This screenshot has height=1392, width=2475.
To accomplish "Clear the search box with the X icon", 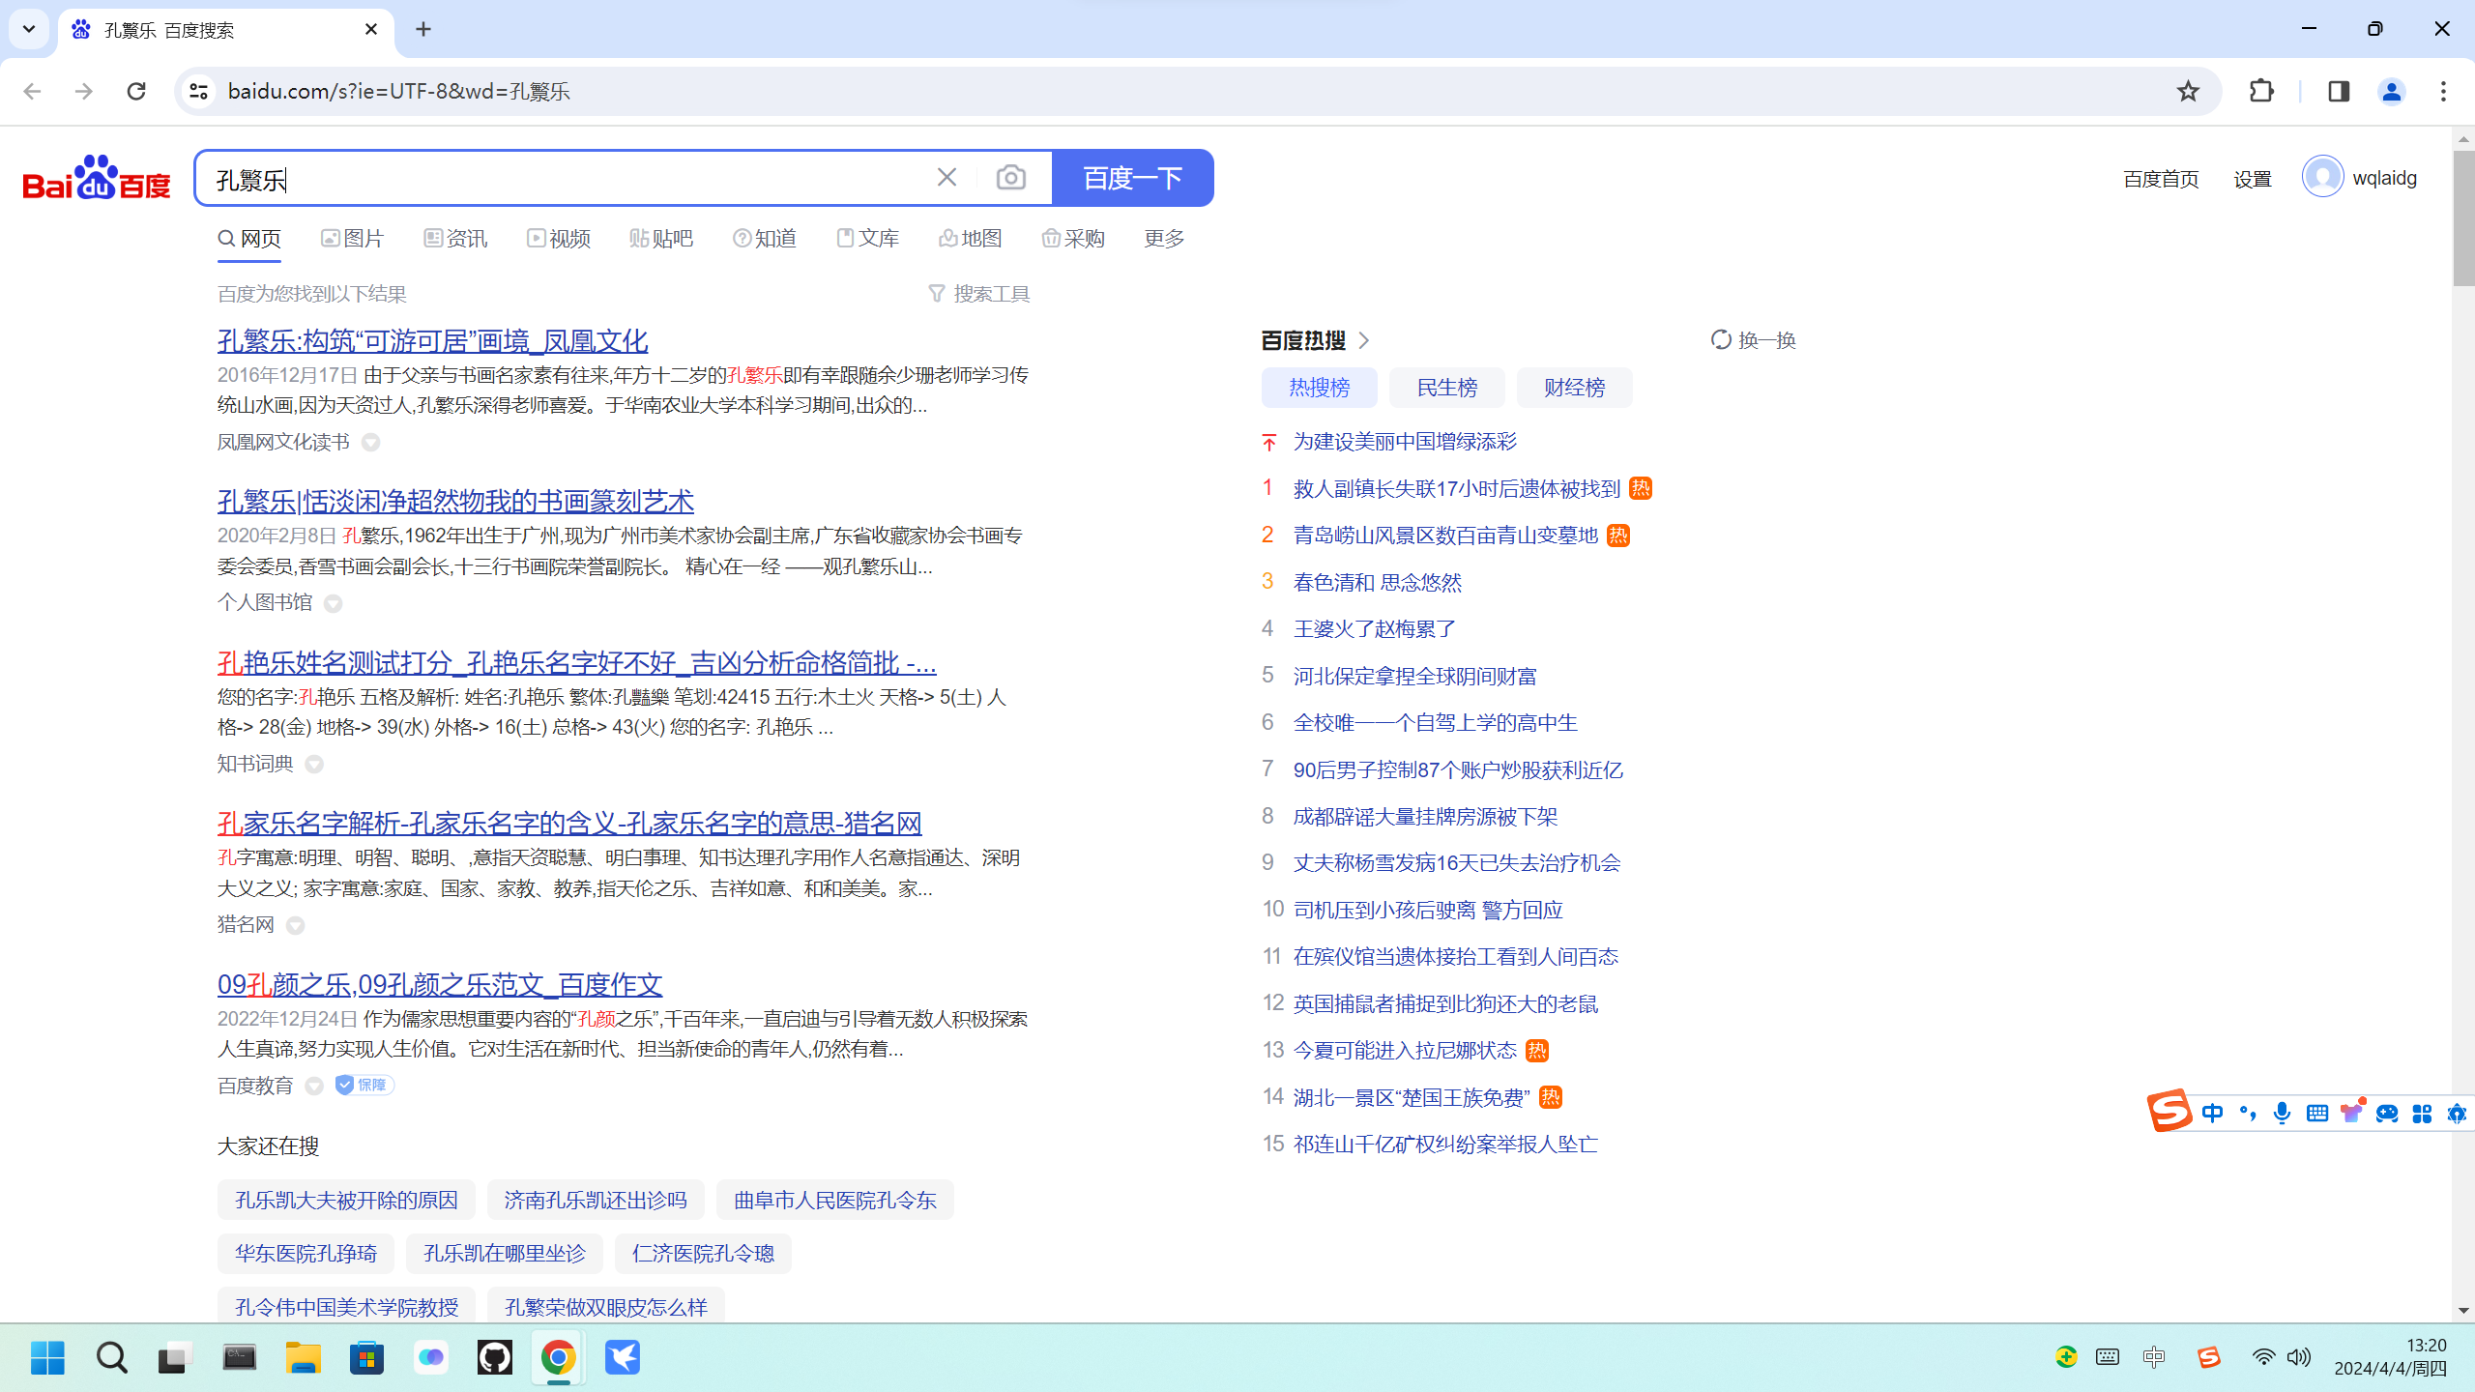I will (x=946, y=178).
